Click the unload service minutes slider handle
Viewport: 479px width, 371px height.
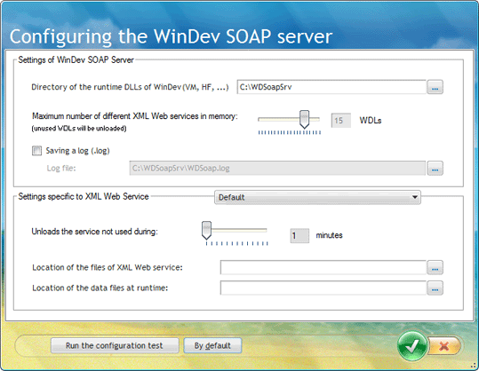(x=206, y=230)
